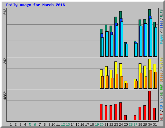Viewport: 165px width, 128px height.
Task: Select day 9 on the x-axis
Action: coord(49,124)
